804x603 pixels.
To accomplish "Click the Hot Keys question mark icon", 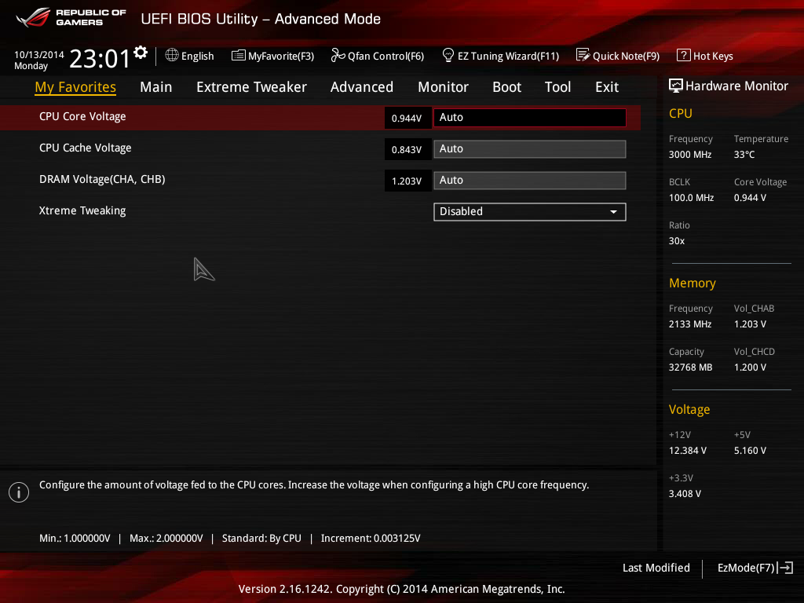I will pos(684,55).
